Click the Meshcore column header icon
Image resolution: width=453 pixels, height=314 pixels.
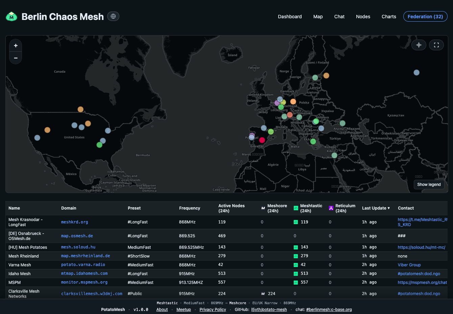263,208
